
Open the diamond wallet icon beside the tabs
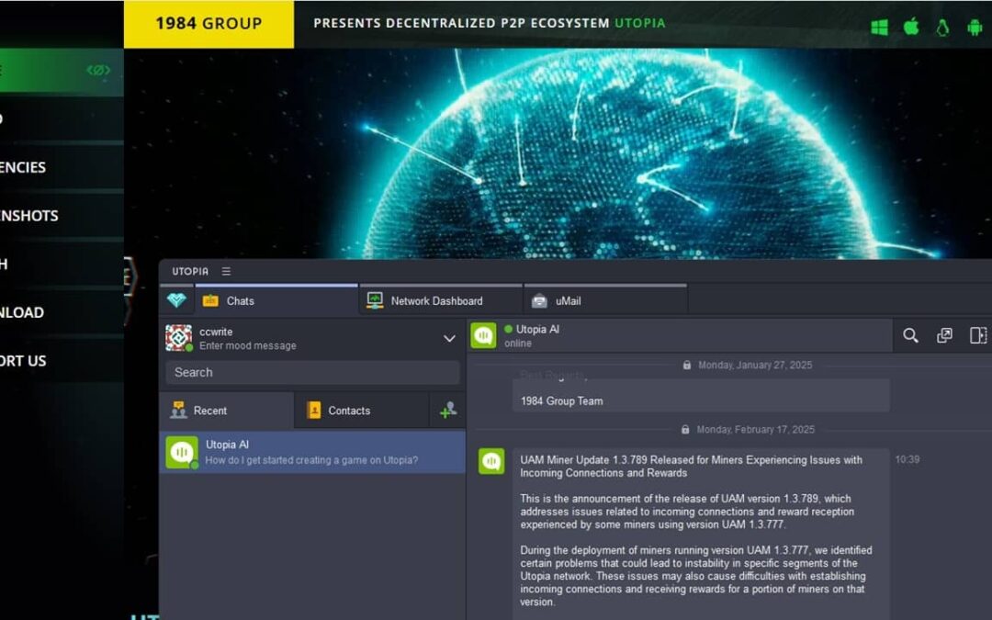click(177, 300)
